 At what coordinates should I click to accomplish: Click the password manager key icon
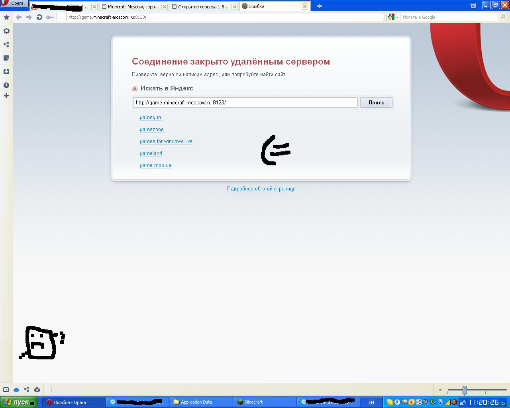(x=50, y=17)
